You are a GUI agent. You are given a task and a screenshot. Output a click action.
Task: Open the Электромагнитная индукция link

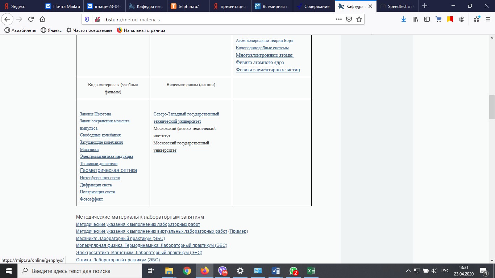tap(107, 156)
